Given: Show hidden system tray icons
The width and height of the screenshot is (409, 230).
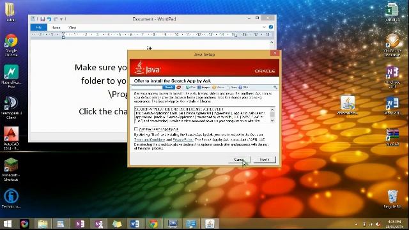Looking at the screenshot, I should (356, 224).
